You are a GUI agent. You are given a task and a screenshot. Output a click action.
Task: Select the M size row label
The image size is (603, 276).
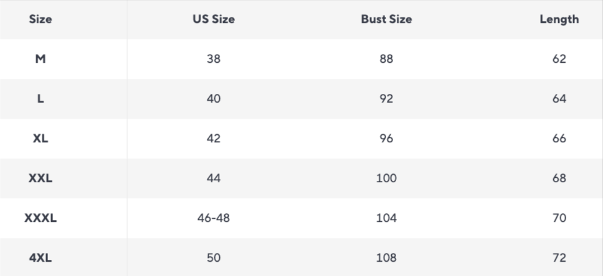click(40, 58)
